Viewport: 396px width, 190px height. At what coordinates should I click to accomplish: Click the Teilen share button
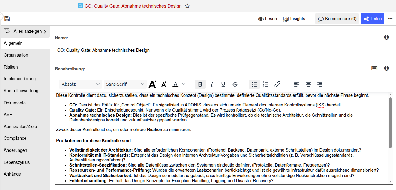tap(372, 19)
